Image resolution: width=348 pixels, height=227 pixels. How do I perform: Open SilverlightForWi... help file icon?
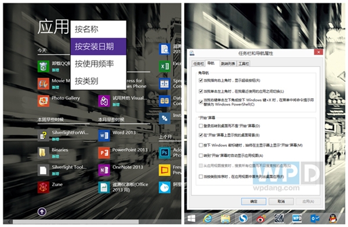pos(43,136)
